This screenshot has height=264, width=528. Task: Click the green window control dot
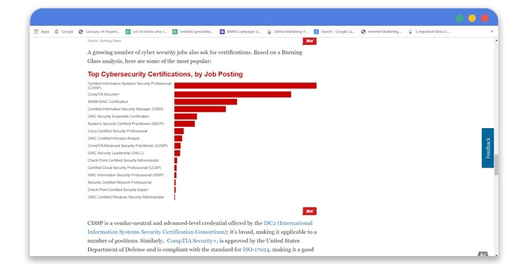tap(459, 18)
